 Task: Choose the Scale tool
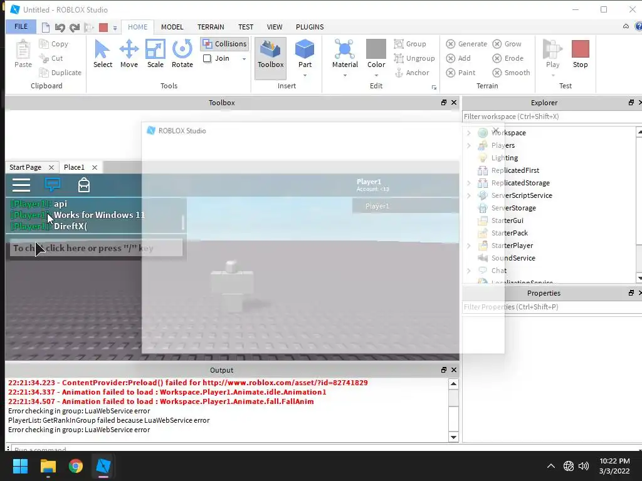click(155, 54)
